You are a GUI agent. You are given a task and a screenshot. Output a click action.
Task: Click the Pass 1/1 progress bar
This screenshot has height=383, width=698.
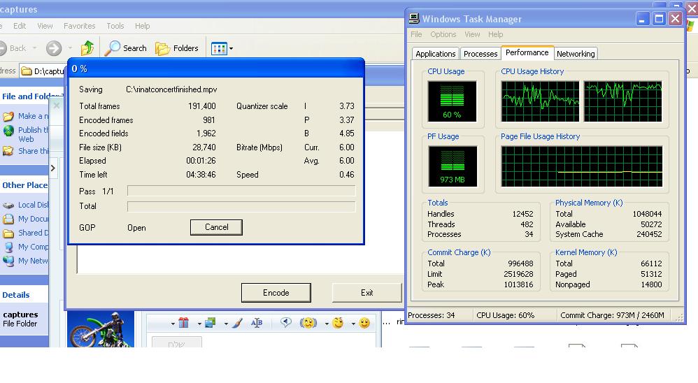[241, 191]
